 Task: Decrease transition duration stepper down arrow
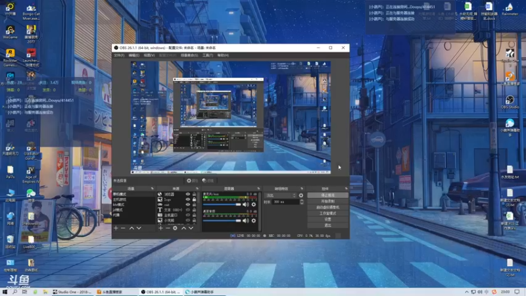[302, 203]
